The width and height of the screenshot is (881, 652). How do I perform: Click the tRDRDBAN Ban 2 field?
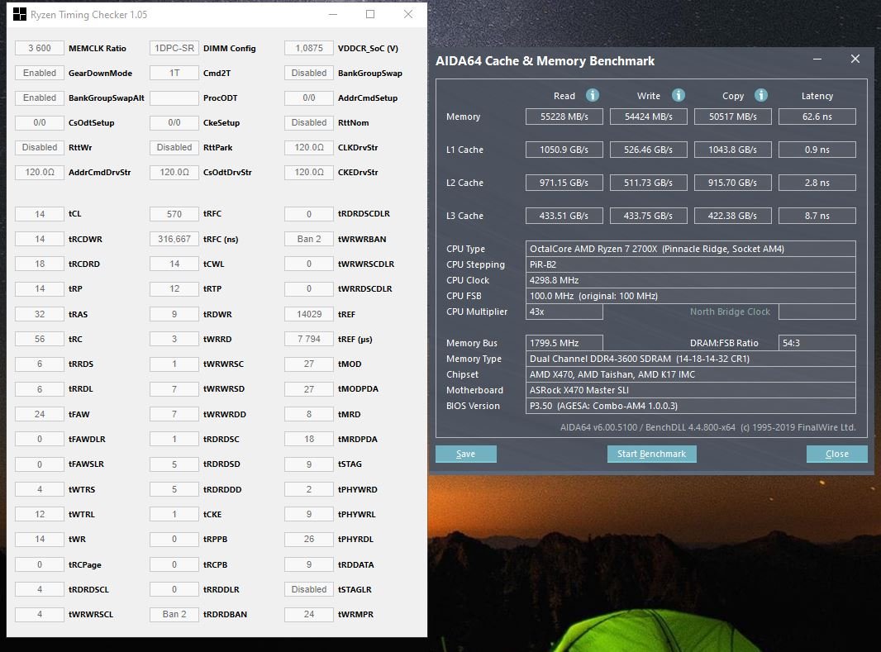(x=174, y=614)
